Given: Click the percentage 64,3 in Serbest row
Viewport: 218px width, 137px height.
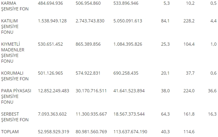Looking at the screenshot, I should click(165, 114).
